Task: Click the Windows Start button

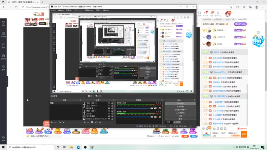Action: 3,147
